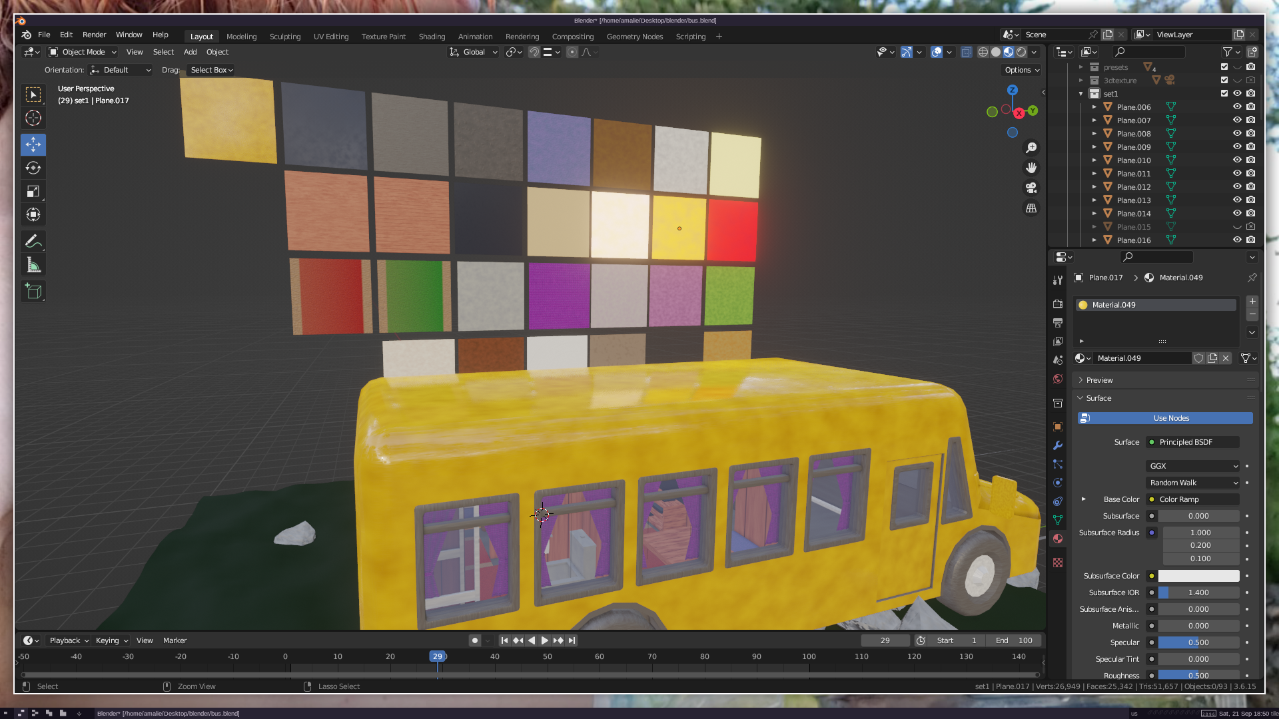Select the Measure tool
This screenshot has height=719, width=1279.
33,266
